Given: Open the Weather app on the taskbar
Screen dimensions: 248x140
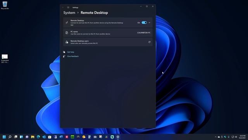Looking at the screenshot, I should click(x=84, y=137).
